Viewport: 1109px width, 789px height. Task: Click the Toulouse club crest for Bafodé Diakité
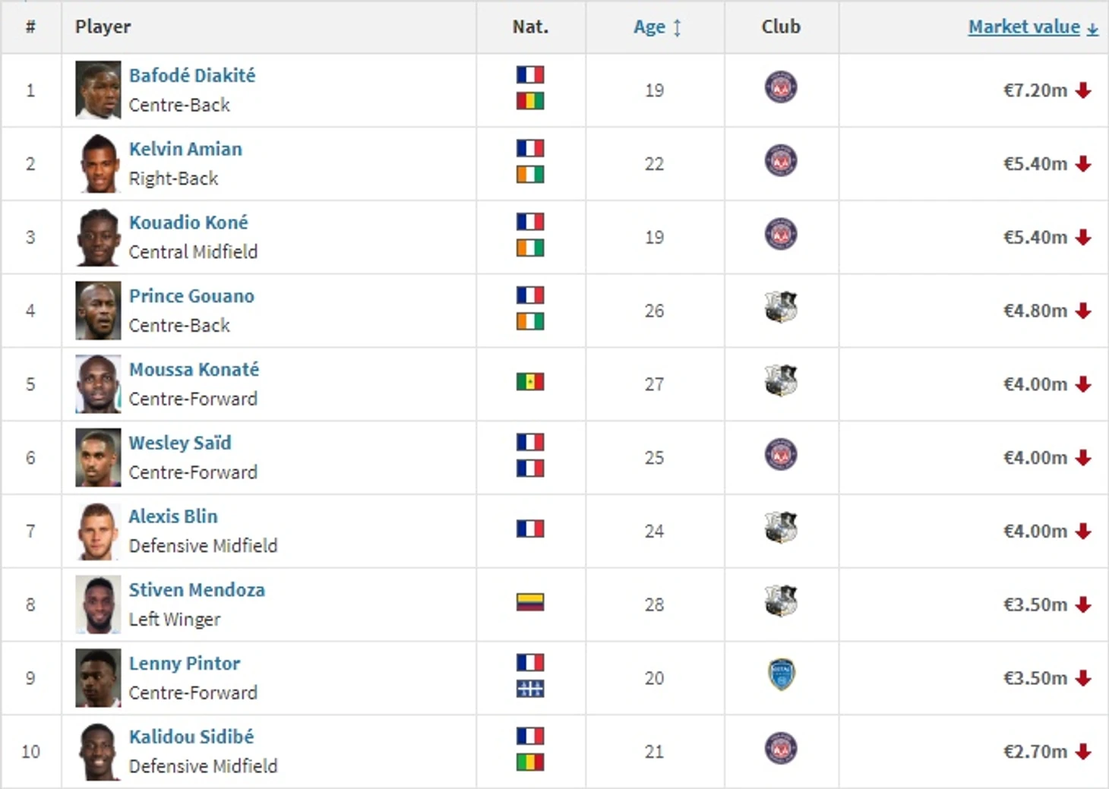780,88
